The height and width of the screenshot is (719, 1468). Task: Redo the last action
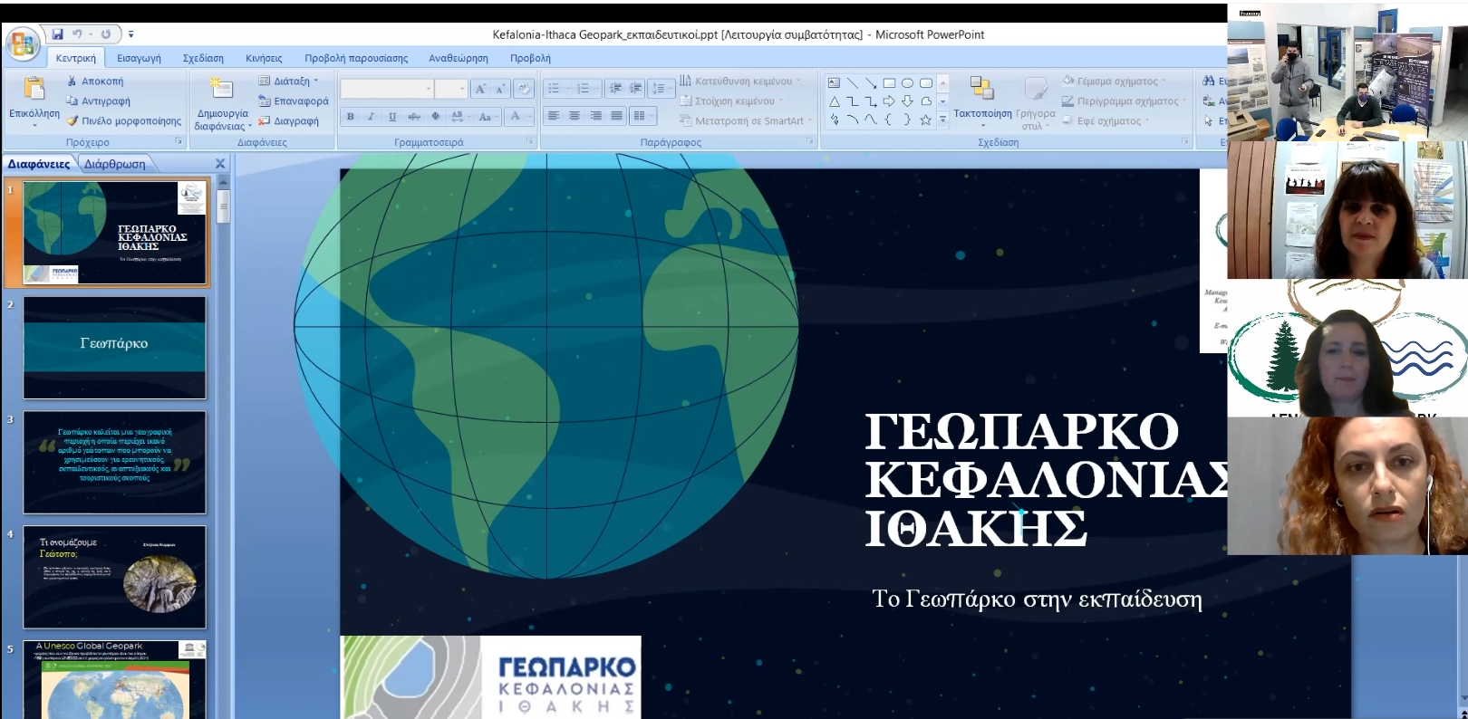[x=106, y=34]
